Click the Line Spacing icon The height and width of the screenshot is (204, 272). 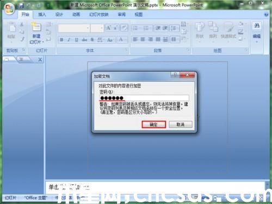(x=174, y=28)
